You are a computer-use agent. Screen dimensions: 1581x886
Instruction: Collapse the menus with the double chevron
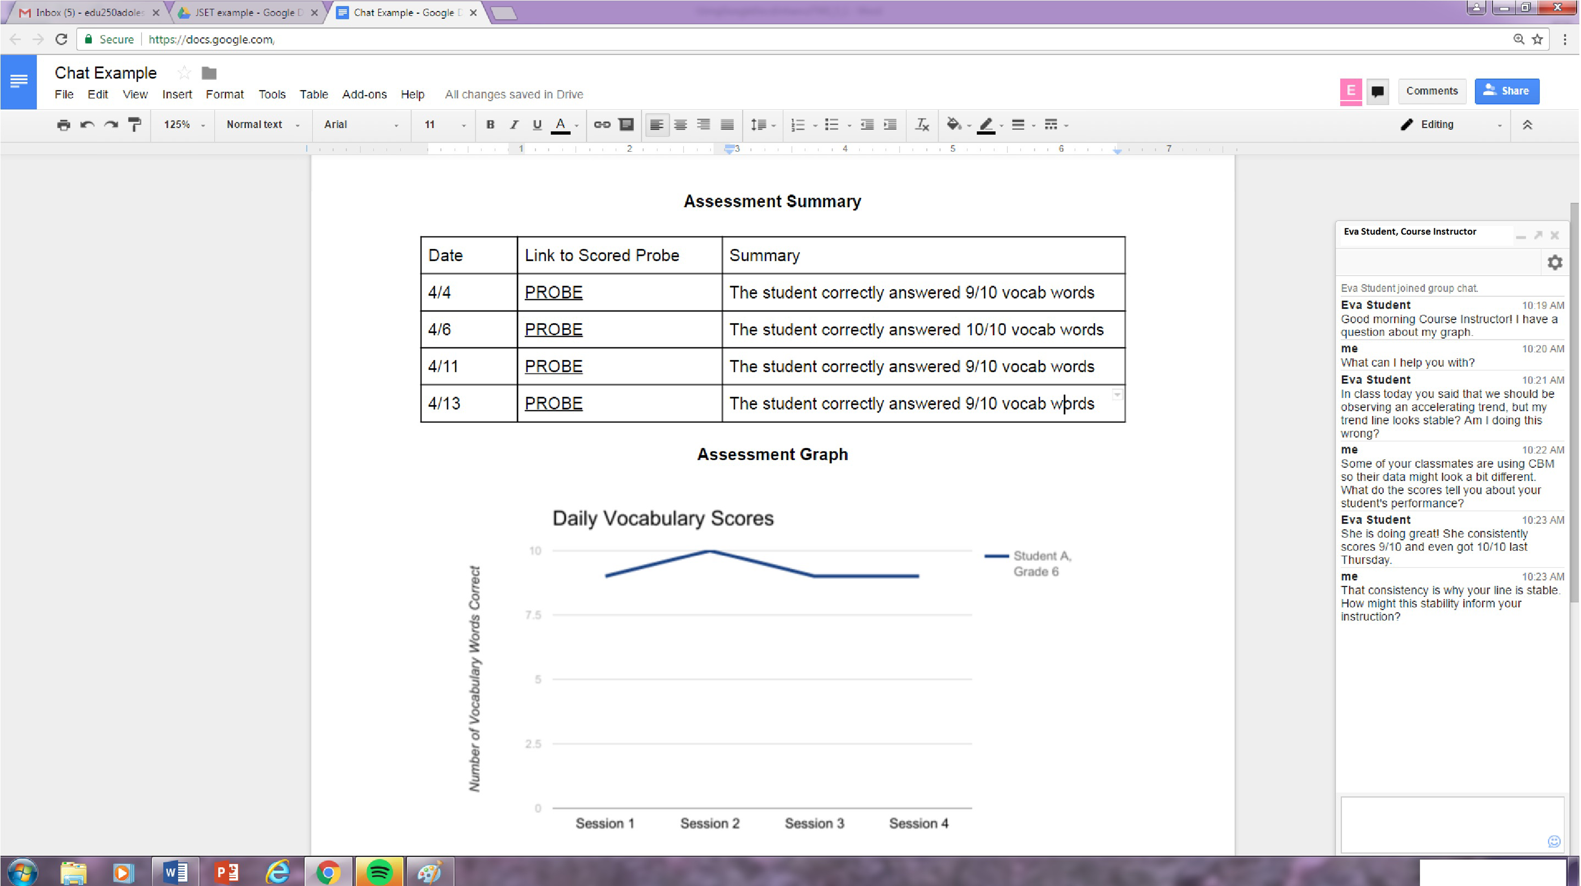(x=1528, y=125)
